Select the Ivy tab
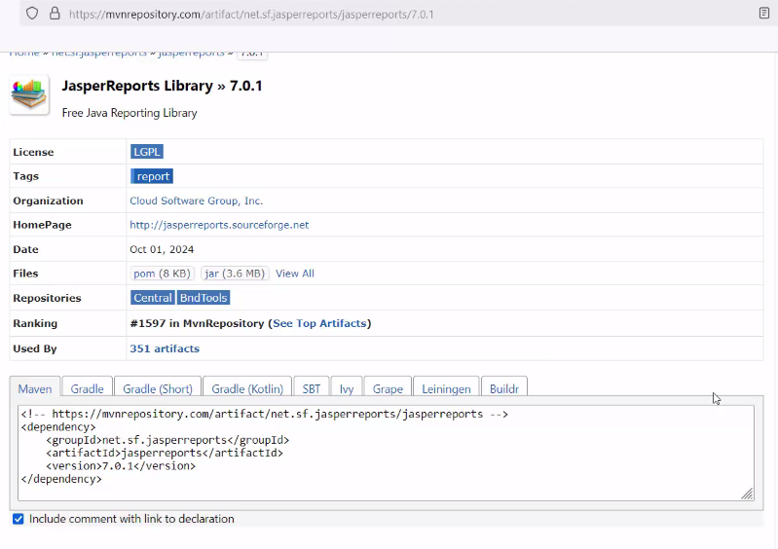The image size is (778, 549). coord(347,388)
